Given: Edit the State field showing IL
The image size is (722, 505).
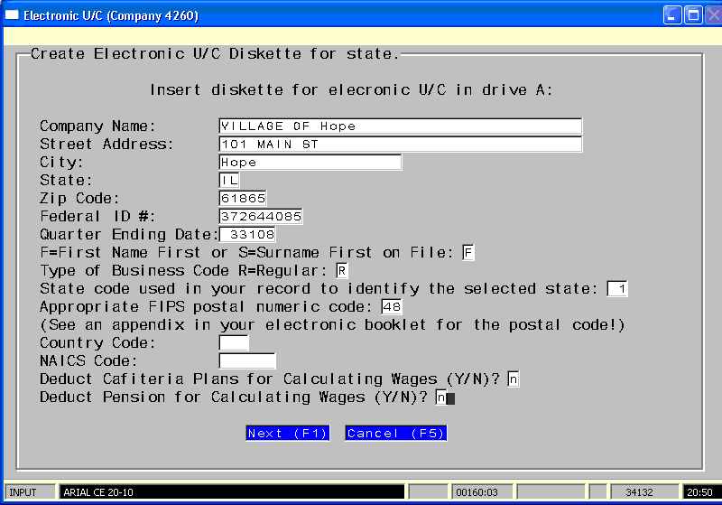Looking at the screenshot, I should (229, 181).
